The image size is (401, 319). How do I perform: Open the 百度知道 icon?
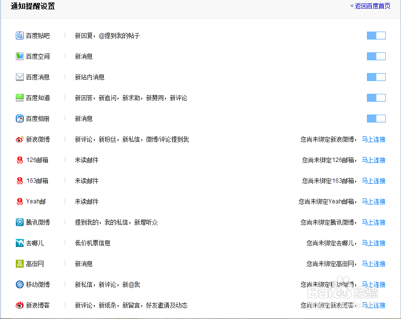pyautogui.click(x=18, y=98)
